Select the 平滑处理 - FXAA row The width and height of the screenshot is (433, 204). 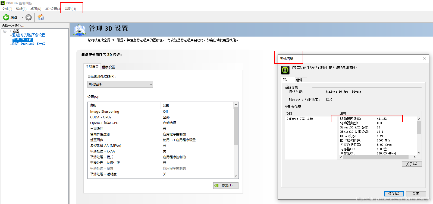click(x=161, y=151)
